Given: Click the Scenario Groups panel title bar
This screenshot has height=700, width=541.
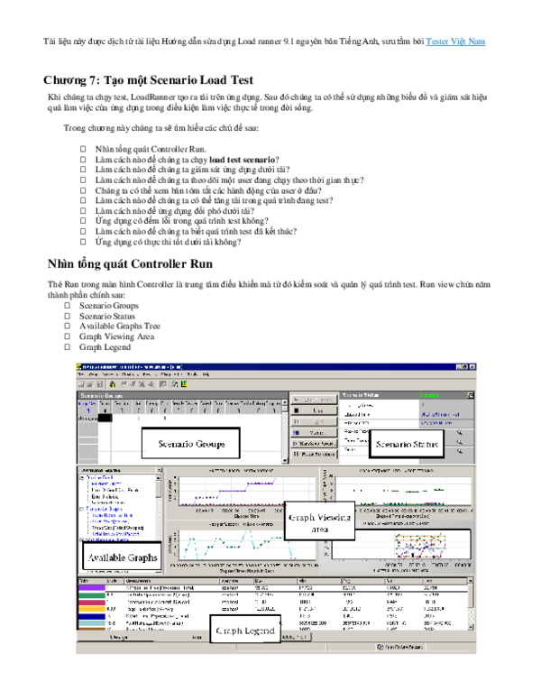Looking at the screenshot, I should coord(182,395).
